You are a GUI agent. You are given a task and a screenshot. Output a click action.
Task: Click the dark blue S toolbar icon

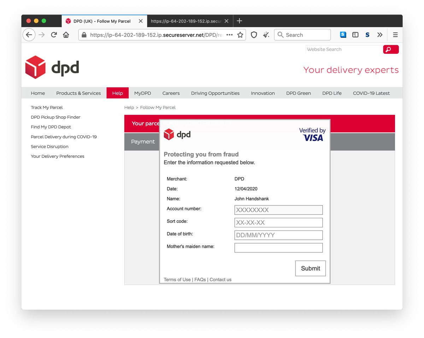[x=367, y=35]
